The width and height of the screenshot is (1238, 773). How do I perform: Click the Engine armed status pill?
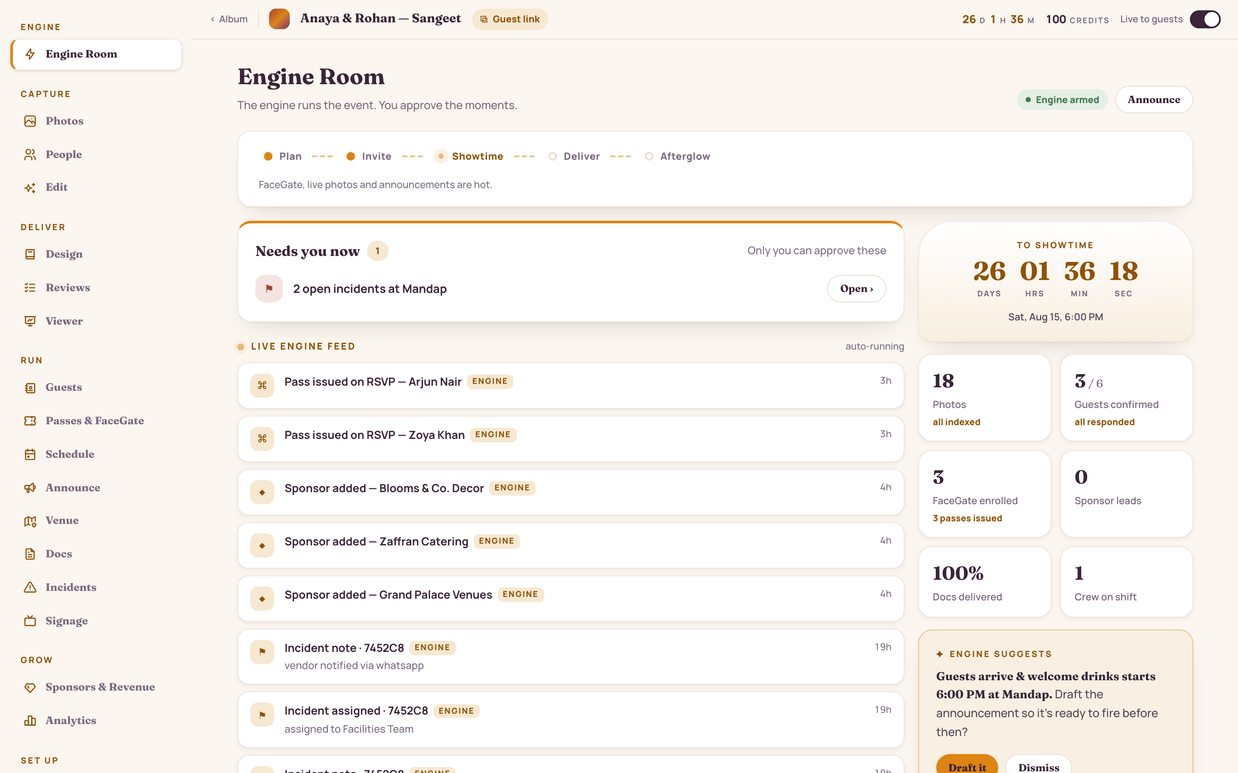tap(1062, 100)
